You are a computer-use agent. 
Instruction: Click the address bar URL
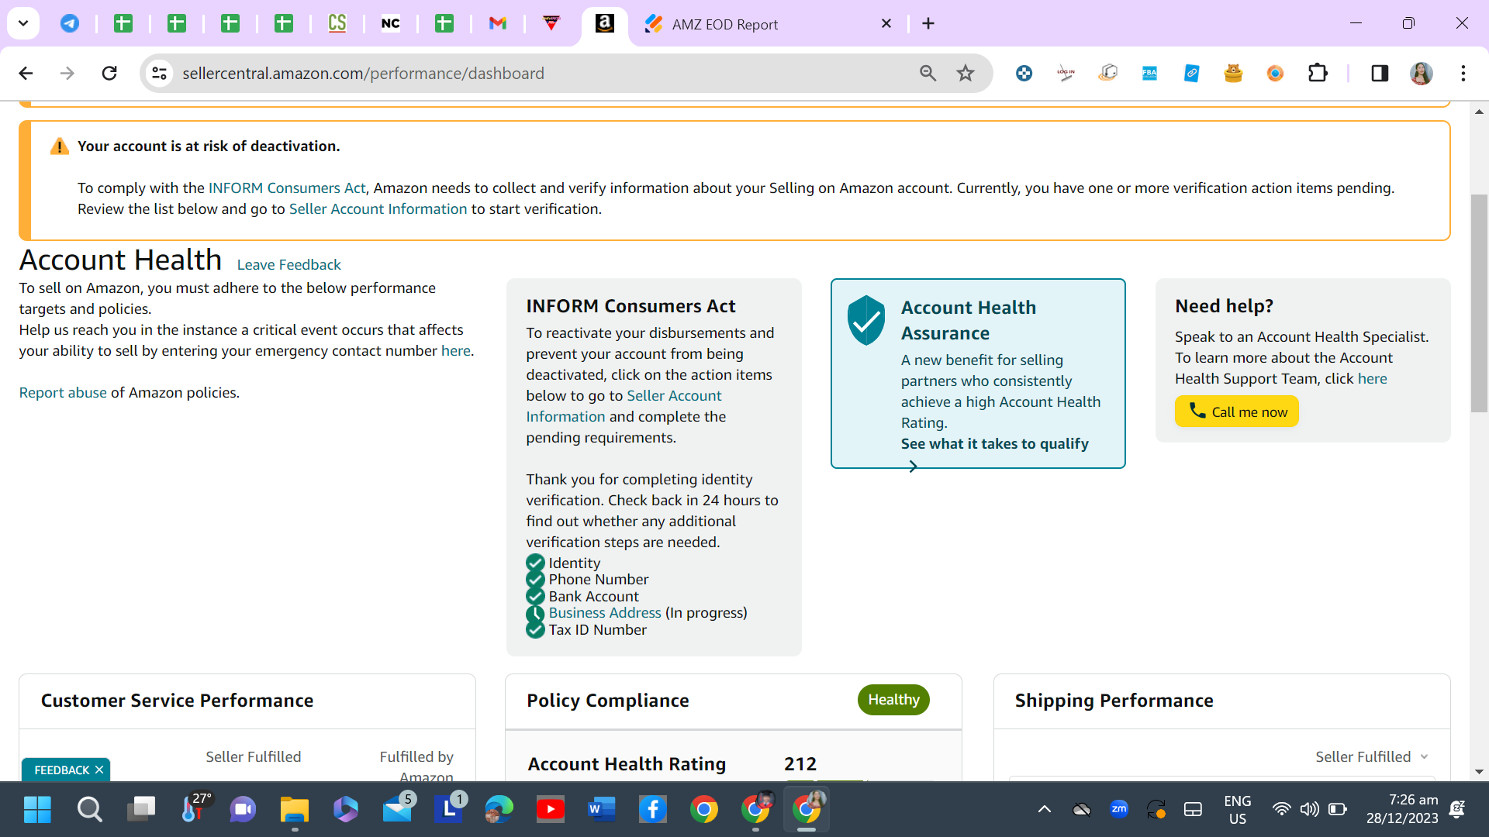[x=363, y=74]
